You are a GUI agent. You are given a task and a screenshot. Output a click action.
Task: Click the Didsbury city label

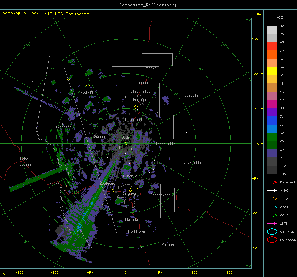[x=125, y=148]
